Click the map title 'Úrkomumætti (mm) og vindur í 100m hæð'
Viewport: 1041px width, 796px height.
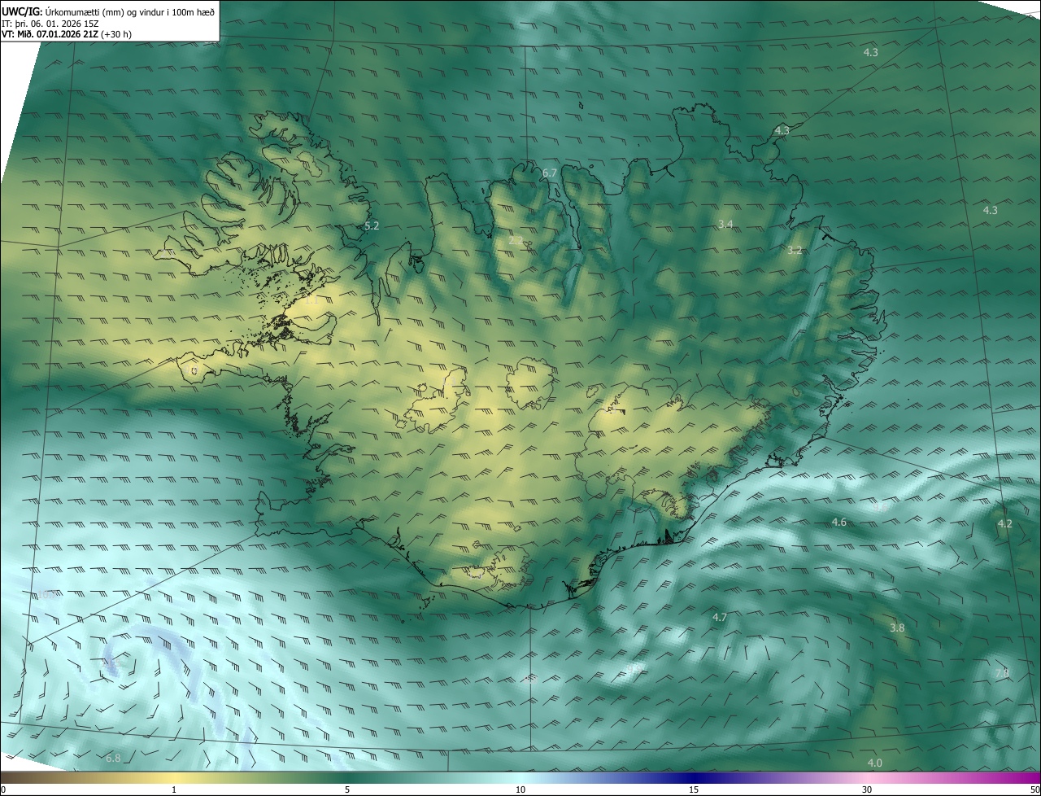[130, 12]
